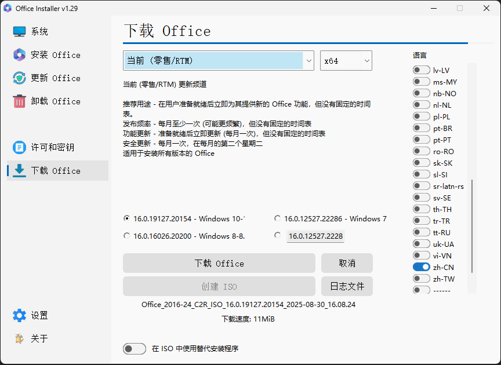
Task: Open the x64 architecture dropdown
Action: click(x=346, y=60)
